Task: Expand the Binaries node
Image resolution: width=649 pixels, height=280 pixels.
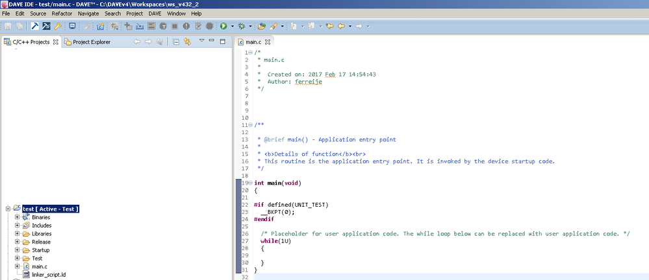Action: [17, 217]
